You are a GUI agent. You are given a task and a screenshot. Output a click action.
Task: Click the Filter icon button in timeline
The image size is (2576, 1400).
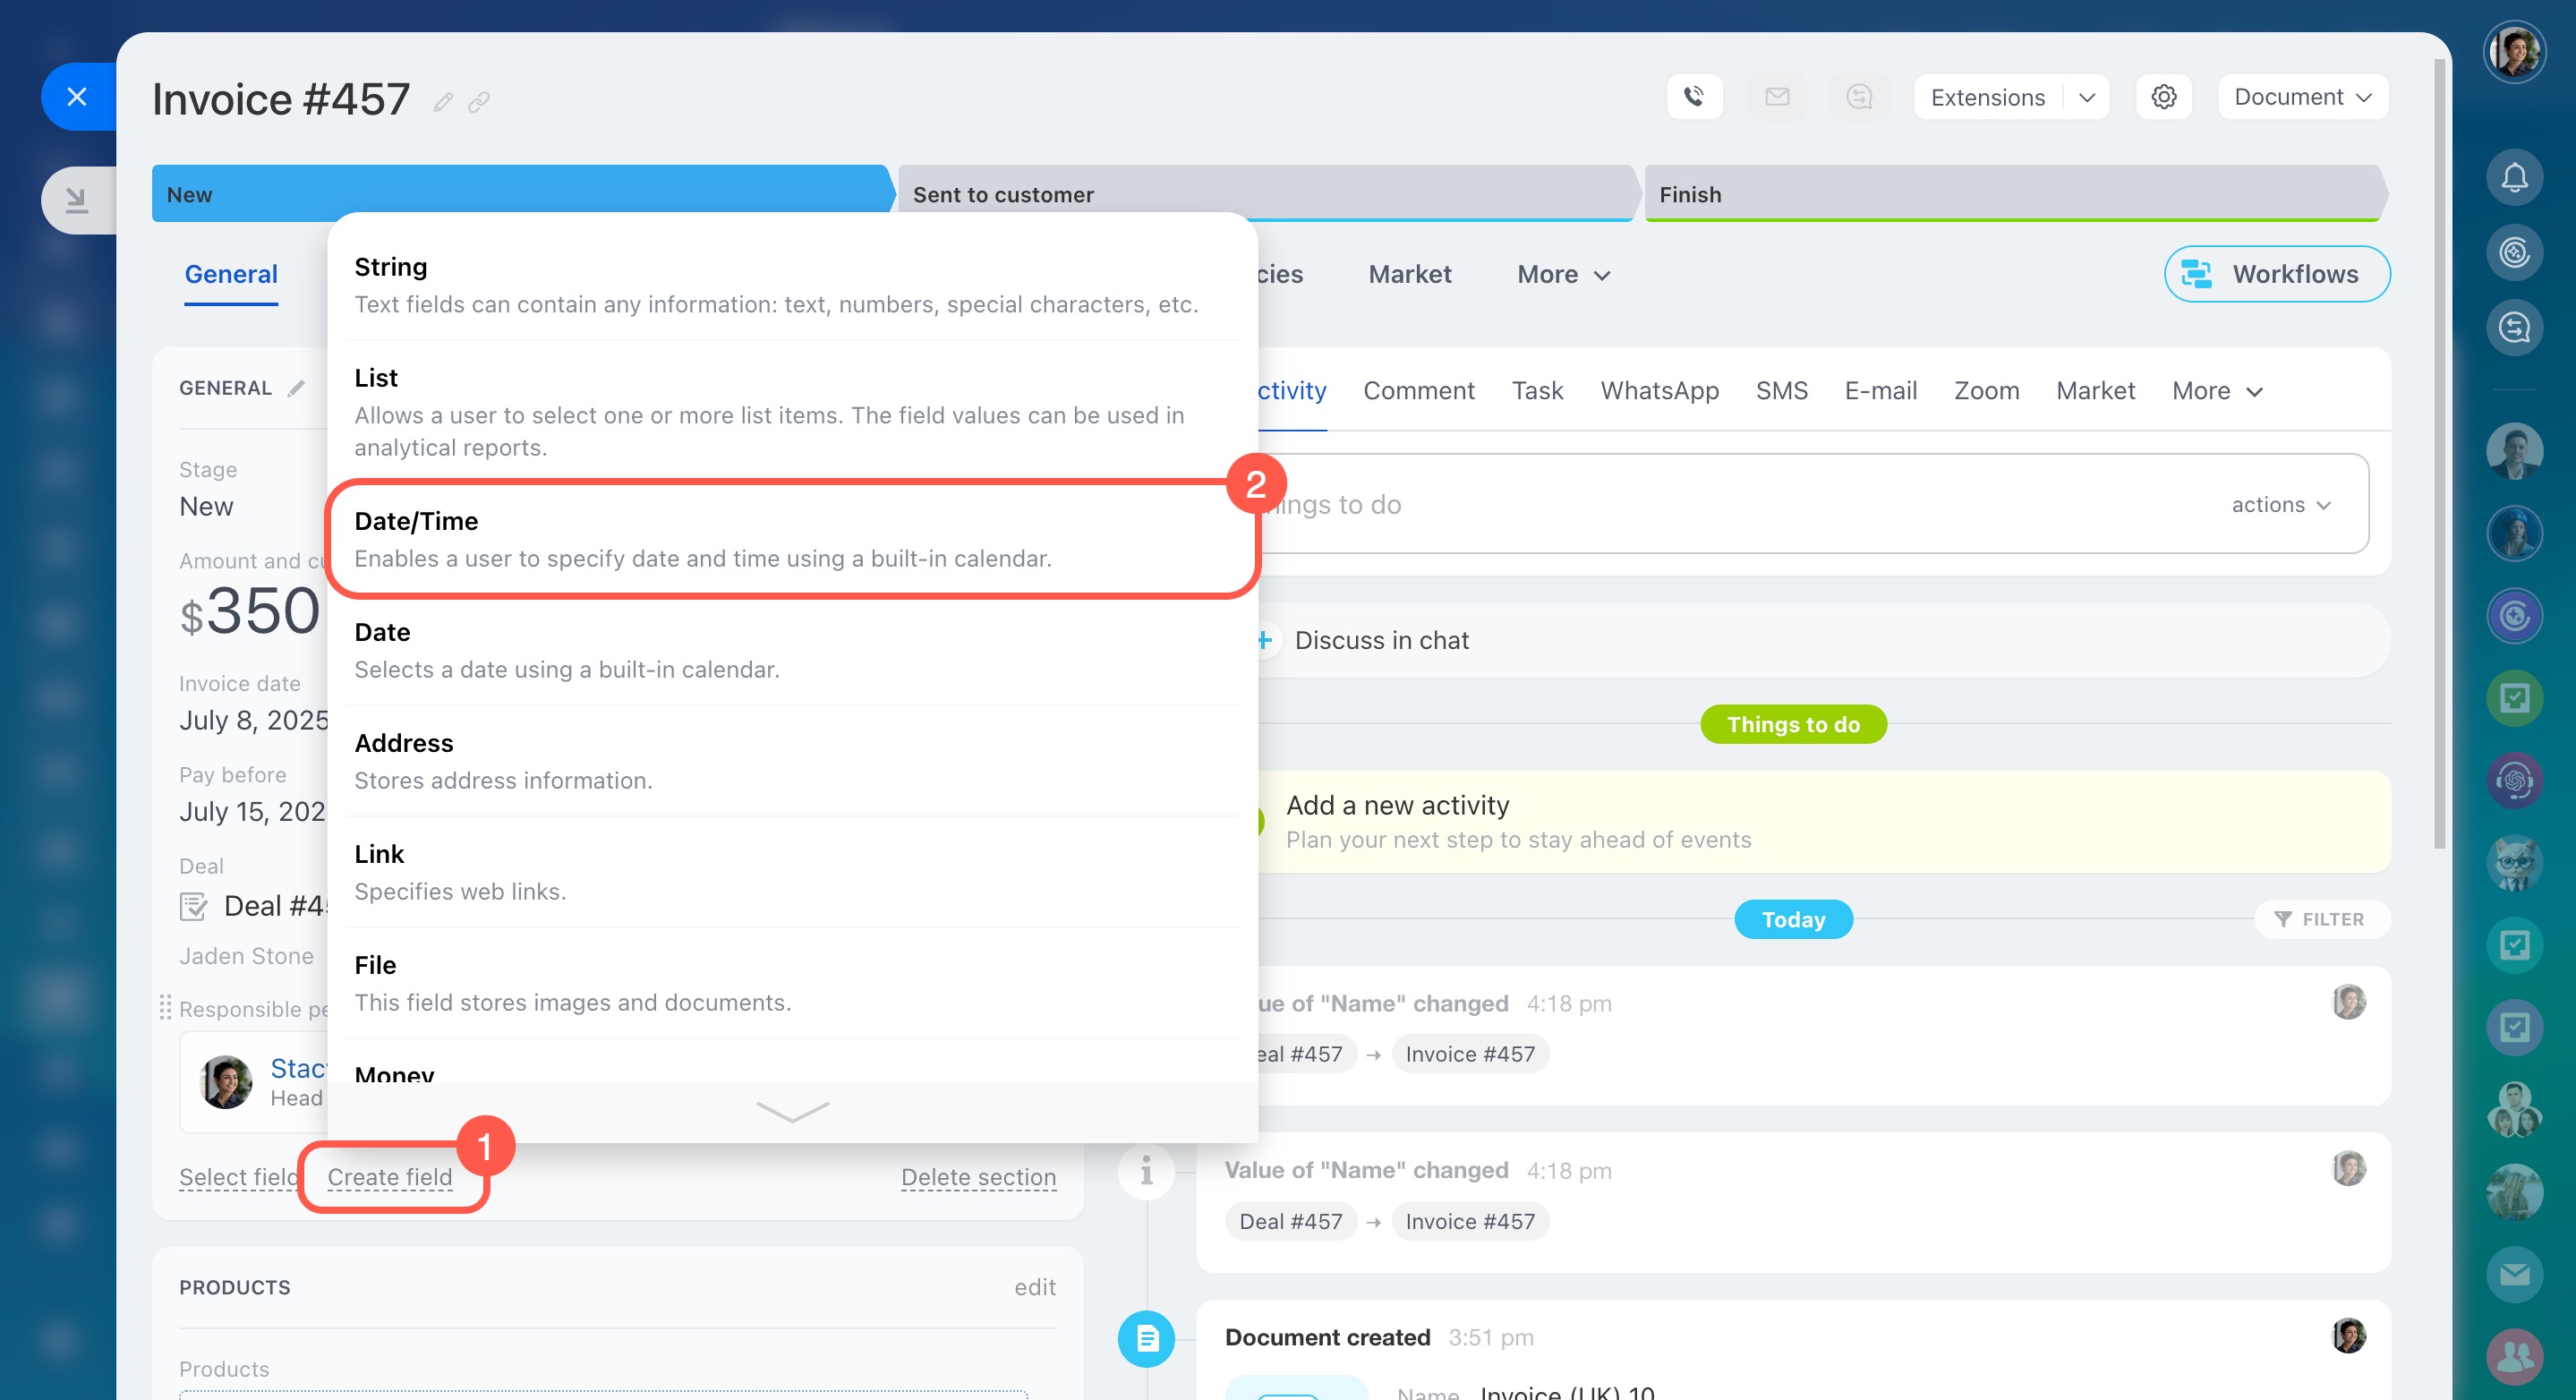point(2321,919)
